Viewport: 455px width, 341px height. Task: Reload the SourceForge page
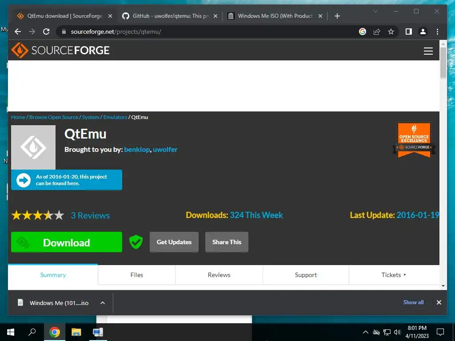pos(46,32)
